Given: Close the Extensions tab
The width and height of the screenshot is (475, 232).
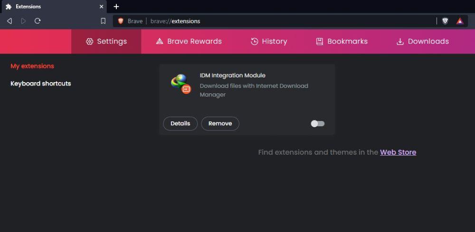Looking at the screenshot, I should click(x=102, y=7).
